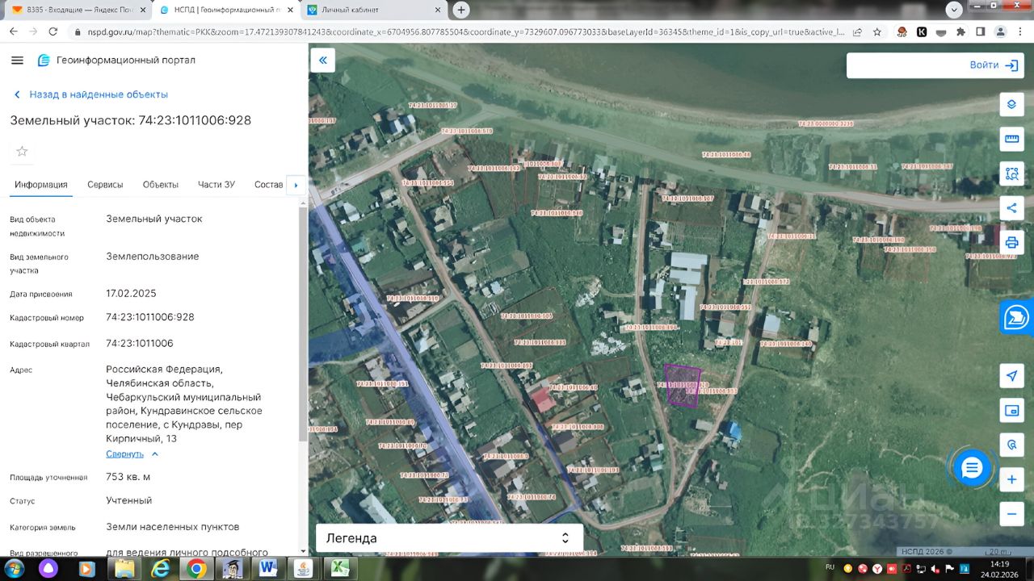Toggle the favorite star for this parcel
The height and width of the screenshot is (581, 1034).
(22, 151)
